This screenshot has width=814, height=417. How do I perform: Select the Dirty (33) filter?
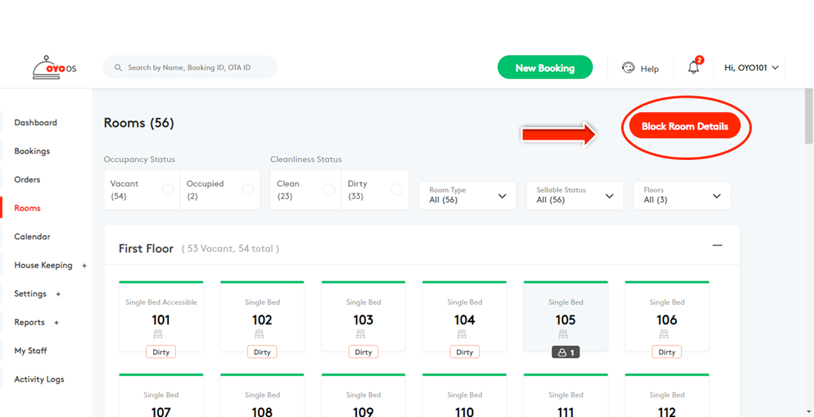click(x=375, y=189)
